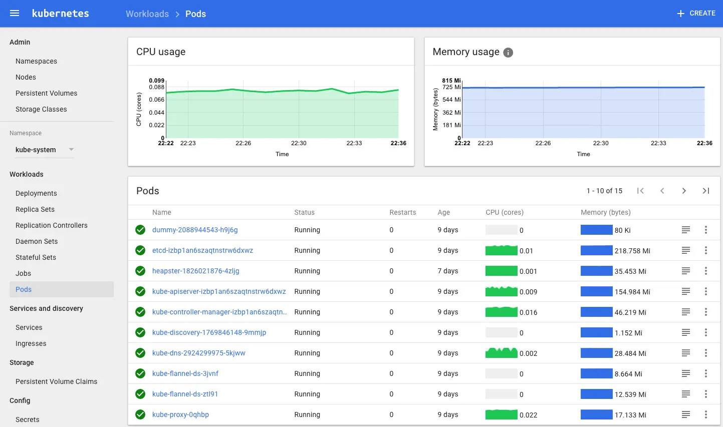The height and width of the screenshot is (427, 723).
Task: Open the heapster-1826021876-4zljg pod link
Action: [x=196, y=271]
